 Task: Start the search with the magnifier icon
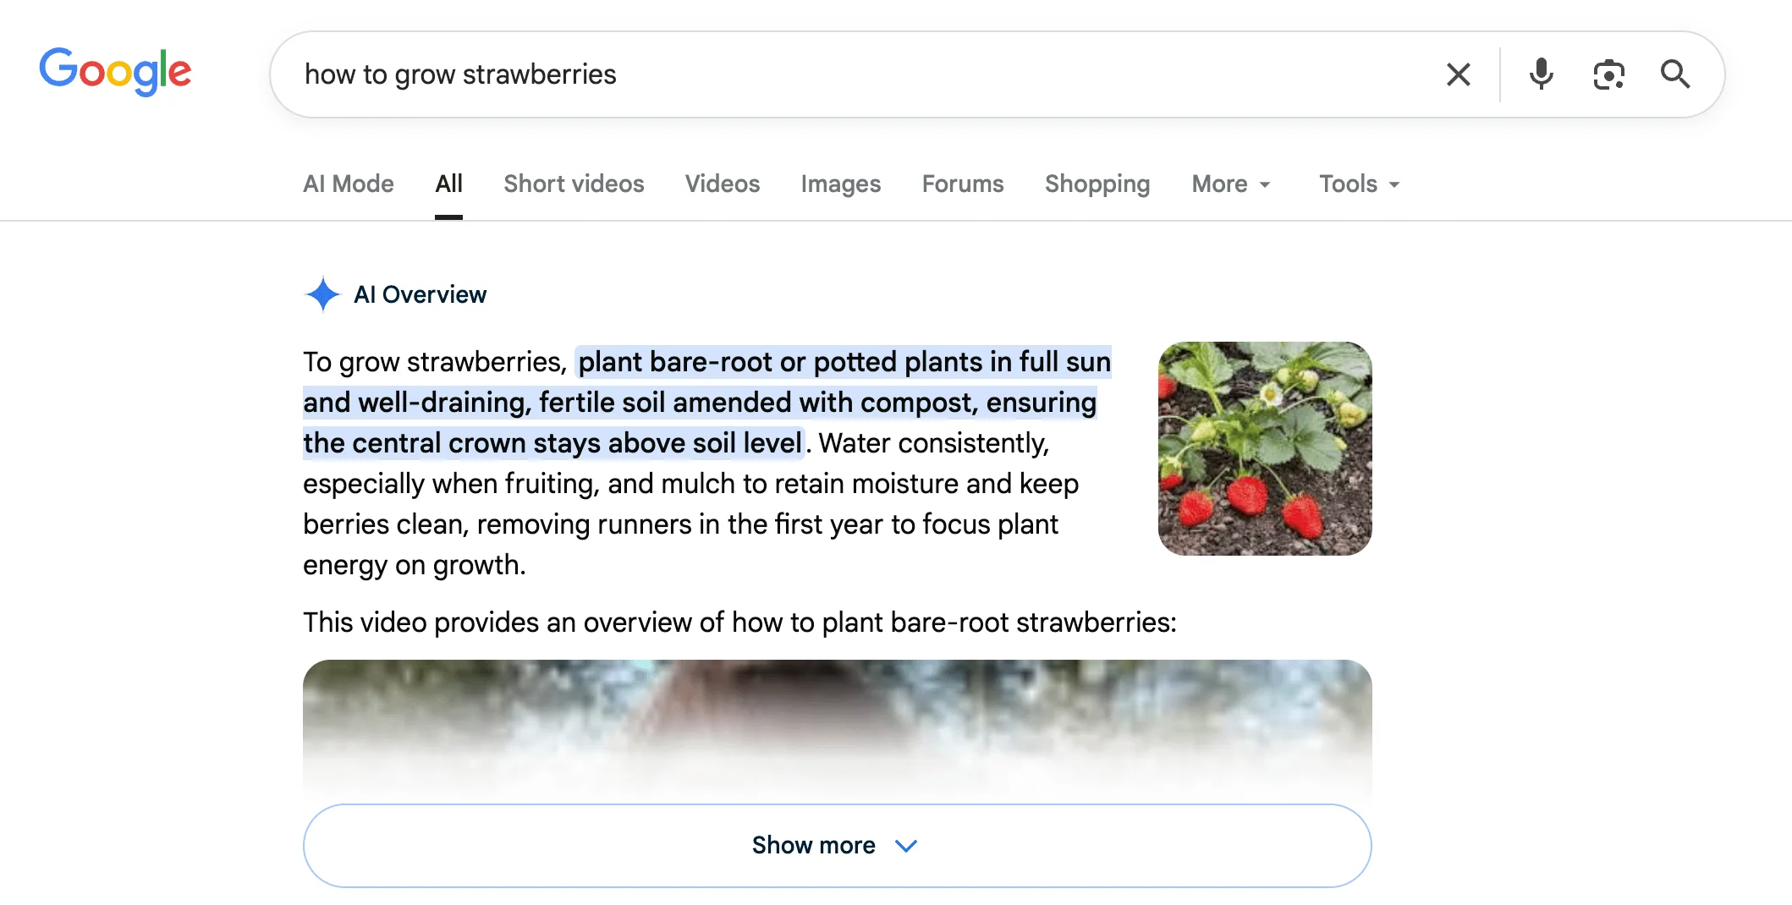click(1675, 74)
